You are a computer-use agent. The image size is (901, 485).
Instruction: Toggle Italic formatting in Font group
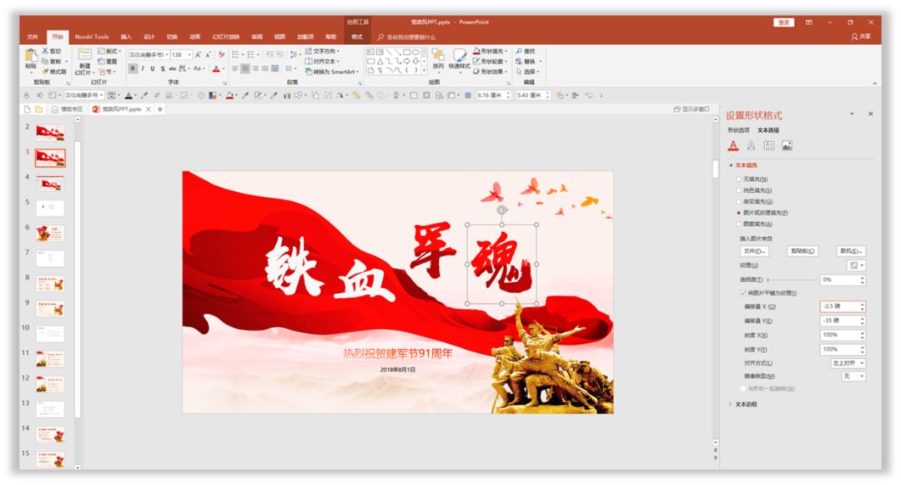tap(143, 68)
